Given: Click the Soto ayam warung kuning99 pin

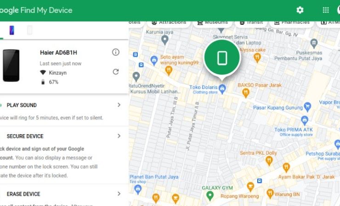Looking at the screenshot, I should pyautogui.click(x=169, y=70).
